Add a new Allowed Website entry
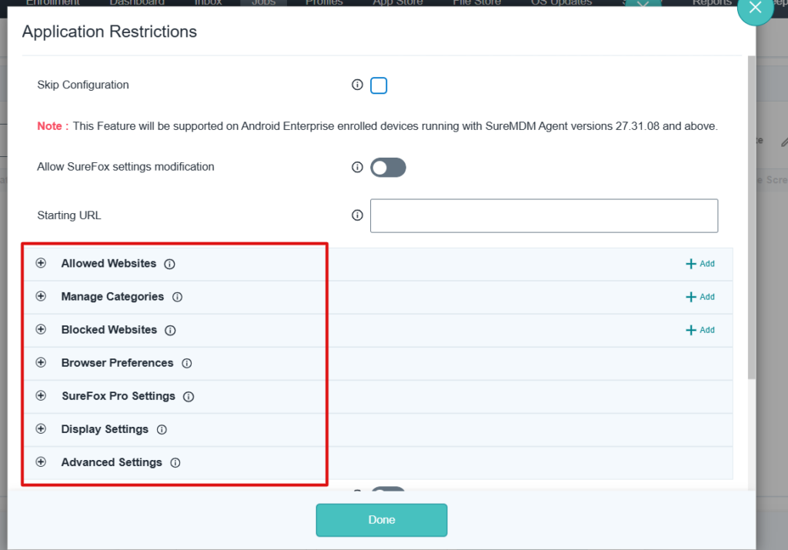Viewport: 788px width, 550px height. (700, 264)
